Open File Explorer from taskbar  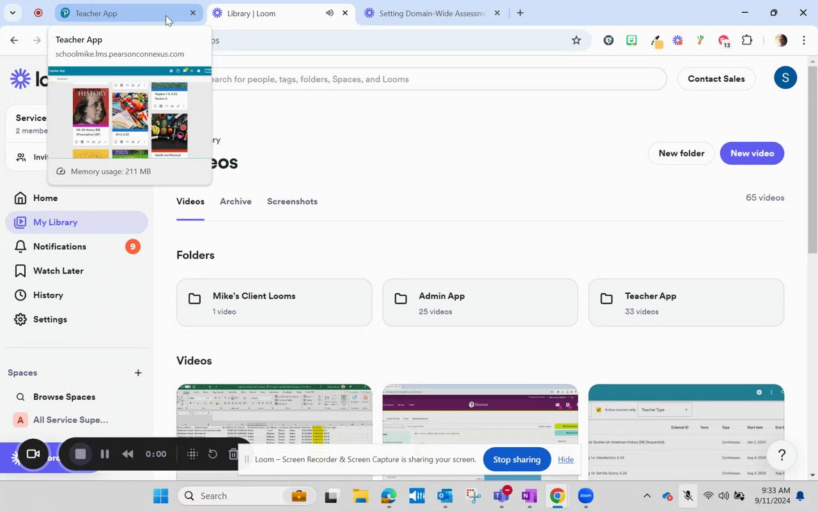(x=360, y=496)
